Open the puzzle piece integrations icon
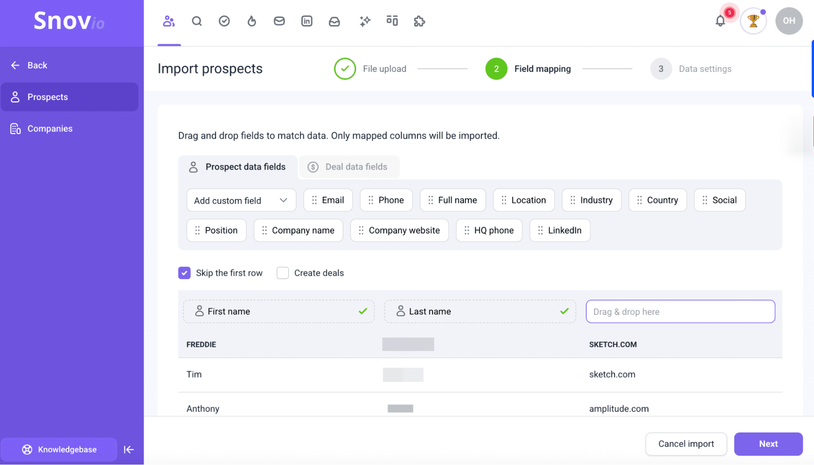 click(x=419, y=21)
